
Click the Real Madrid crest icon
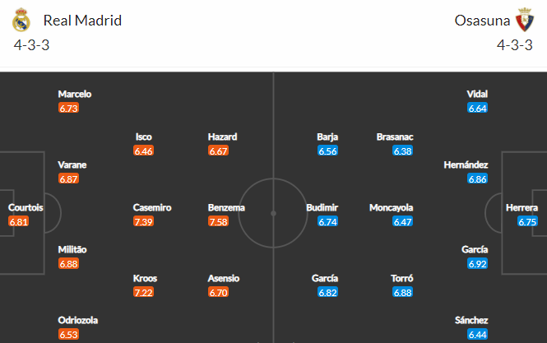click(21, 20)
